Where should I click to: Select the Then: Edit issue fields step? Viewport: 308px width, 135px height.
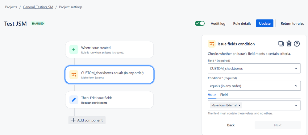click(x=110, y=100)
